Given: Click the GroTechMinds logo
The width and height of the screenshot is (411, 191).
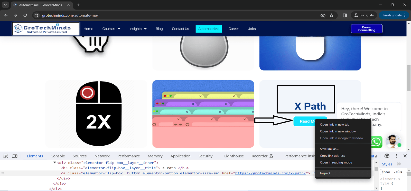Looking at the screenshot, I should (x=46, y=29).
